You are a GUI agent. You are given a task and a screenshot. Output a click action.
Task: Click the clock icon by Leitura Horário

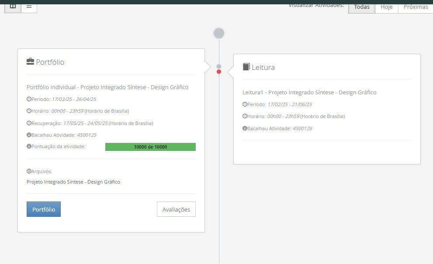[245, 116]
